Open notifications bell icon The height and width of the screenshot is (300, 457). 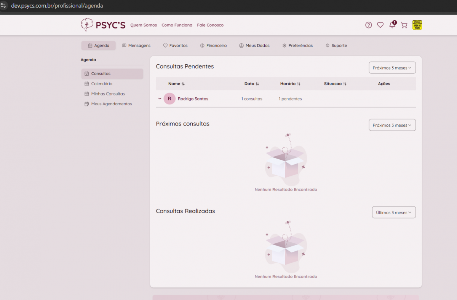click(392, 25)
